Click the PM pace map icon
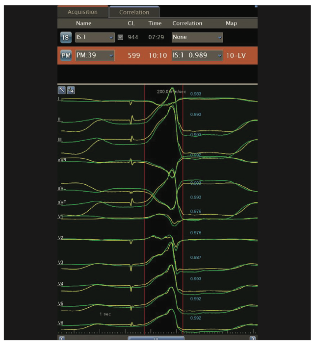Image resolution: width=315 pixels, height=345 pixels. 66,55
